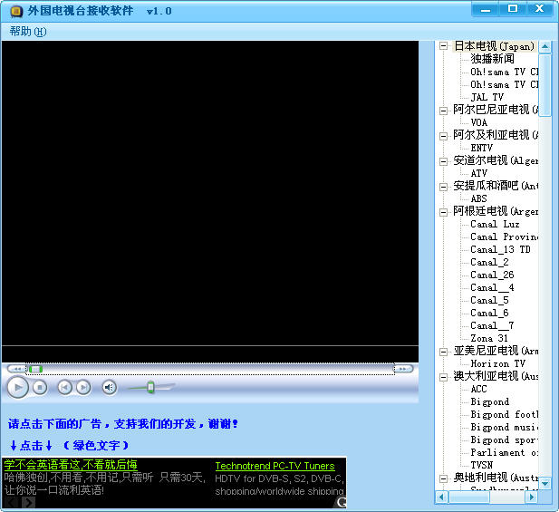Screen dimensions: 559x512
Task: Select the 独播新闻 channel
Action: tap(492, 59)
